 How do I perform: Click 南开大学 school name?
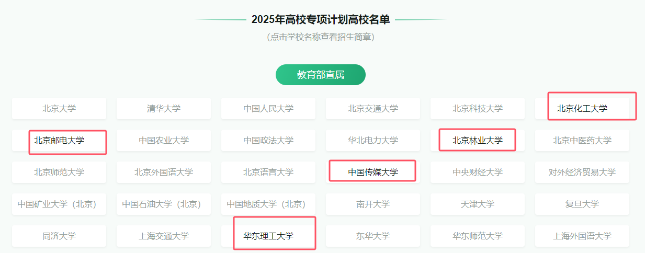(x=373, y=204)
